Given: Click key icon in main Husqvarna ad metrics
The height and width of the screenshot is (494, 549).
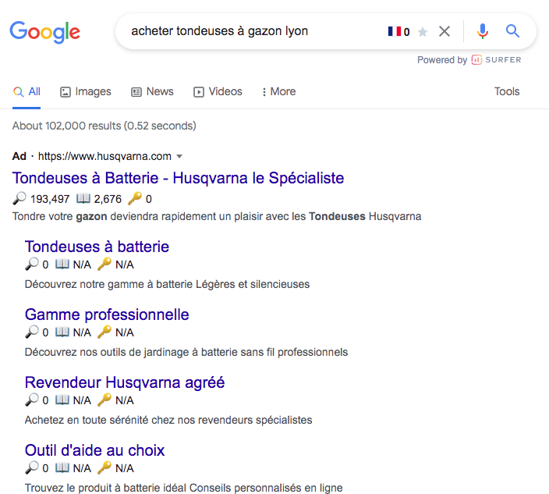Looking at the screenshot, I should pyautogui.click(x=135, y=198).
